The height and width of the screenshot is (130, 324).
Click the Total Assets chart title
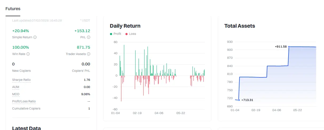240,26
